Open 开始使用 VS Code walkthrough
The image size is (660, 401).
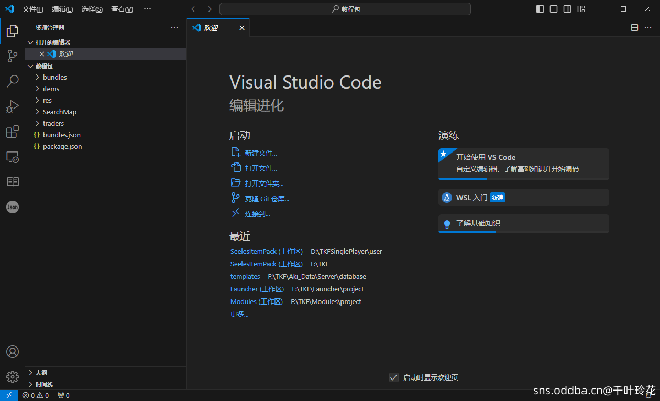524,164
